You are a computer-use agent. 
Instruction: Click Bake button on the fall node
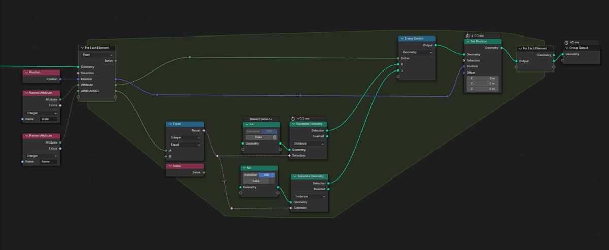256,181
